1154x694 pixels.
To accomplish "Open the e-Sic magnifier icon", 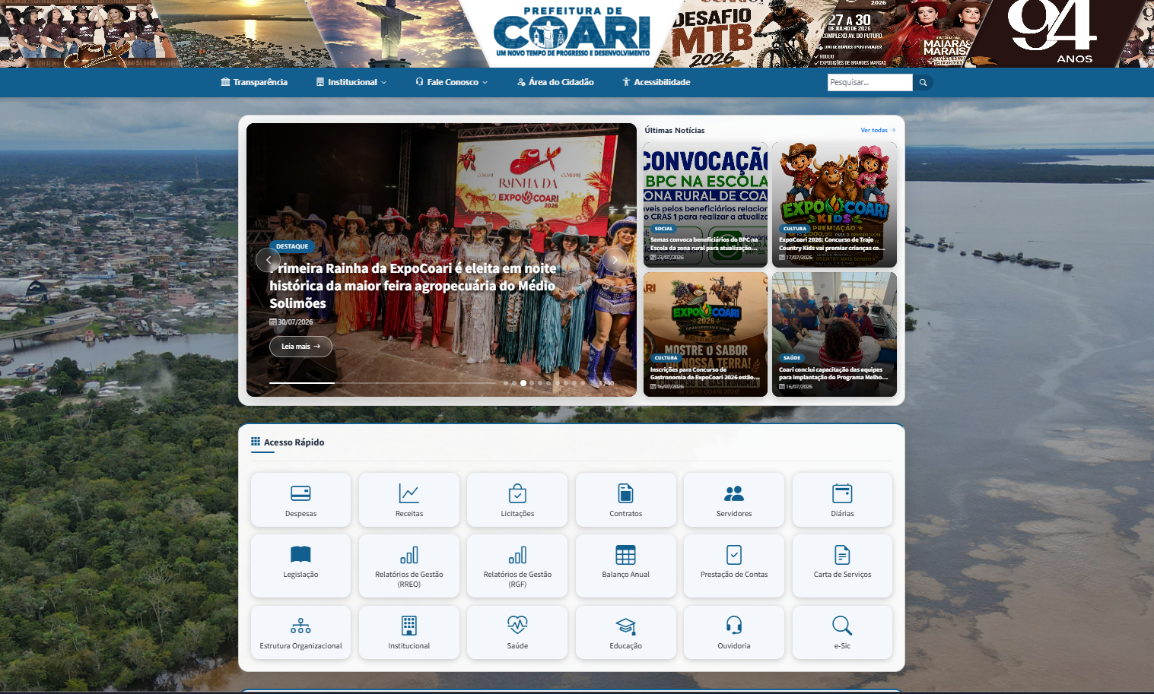I will tap(842, 626).
